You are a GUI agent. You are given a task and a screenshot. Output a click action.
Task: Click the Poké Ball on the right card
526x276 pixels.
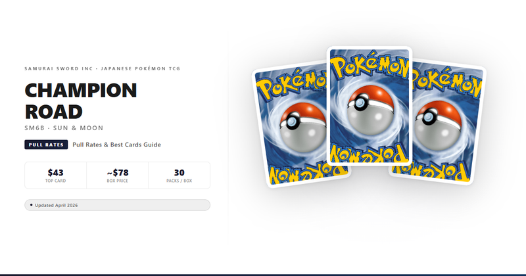pyautogui.click(x=438, y=125)
